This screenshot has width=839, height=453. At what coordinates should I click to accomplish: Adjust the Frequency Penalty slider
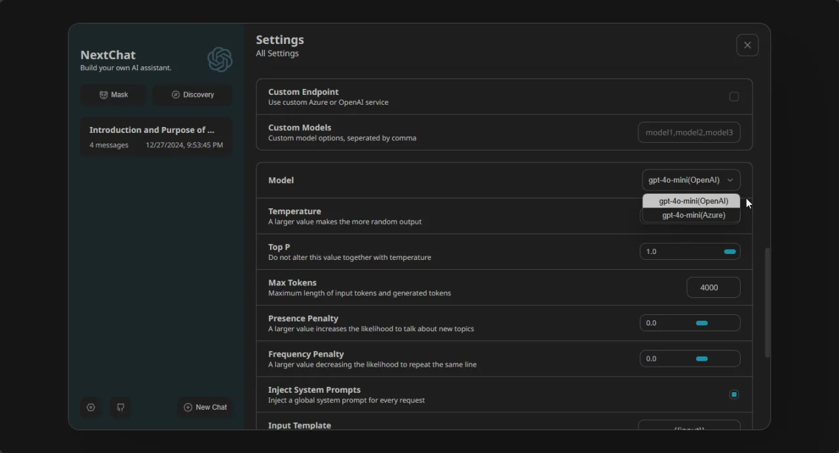(690, 359)
